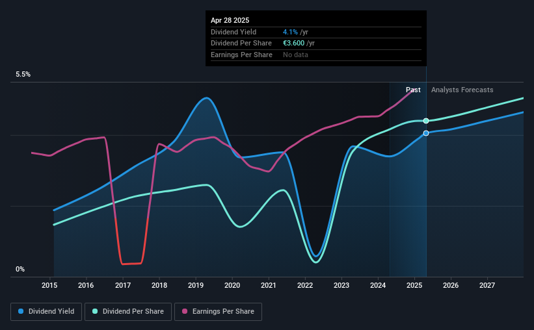Click the 2016 x-axis label
The height and width of the screenshot is (330, 534).
[86, 285]
